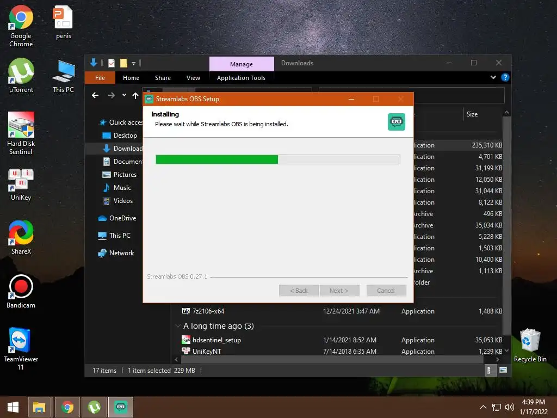Select the 7z2106-x64 file
This screenshot has height=418, width=557.
click(x=208, y=311)
